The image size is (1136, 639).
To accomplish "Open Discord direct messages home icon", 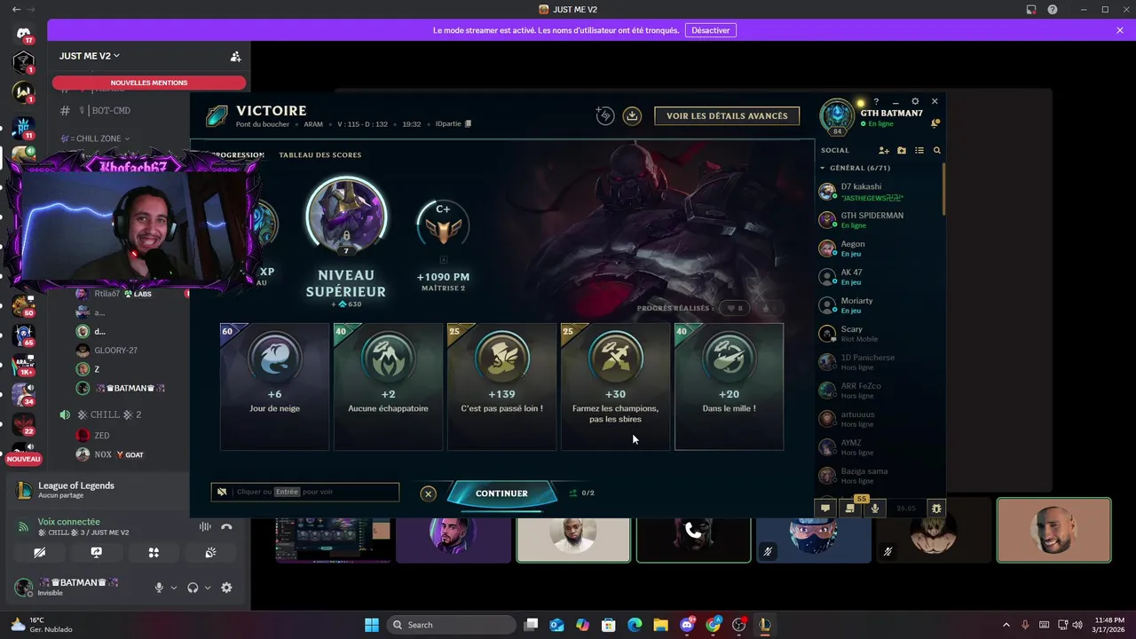I will click(x=23, y=34).
